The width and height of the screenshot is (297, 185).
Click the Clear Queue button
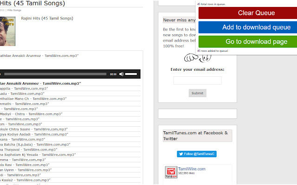click(248, 13)
